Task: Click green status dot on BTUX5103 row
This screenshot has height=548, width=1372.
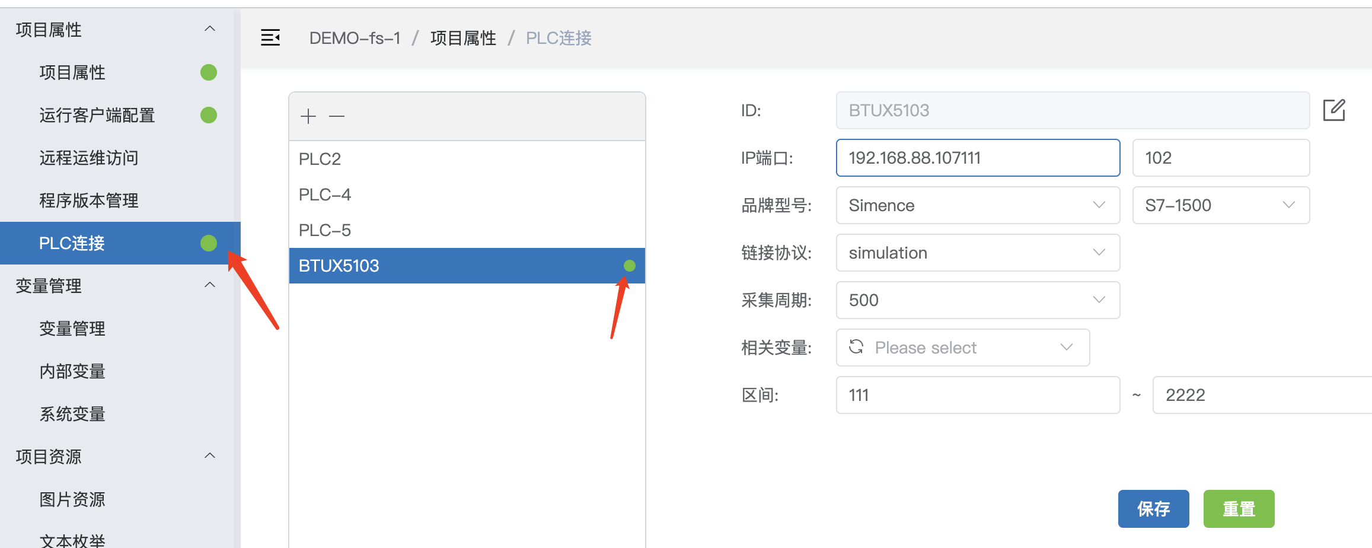Action: point(630,266)
